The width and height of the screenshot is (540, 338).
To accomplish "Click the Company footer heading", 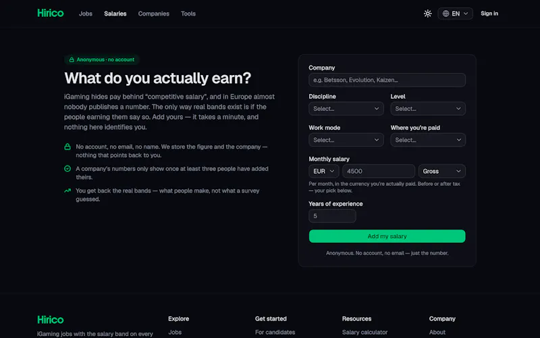I will click(x=442, y=318).
